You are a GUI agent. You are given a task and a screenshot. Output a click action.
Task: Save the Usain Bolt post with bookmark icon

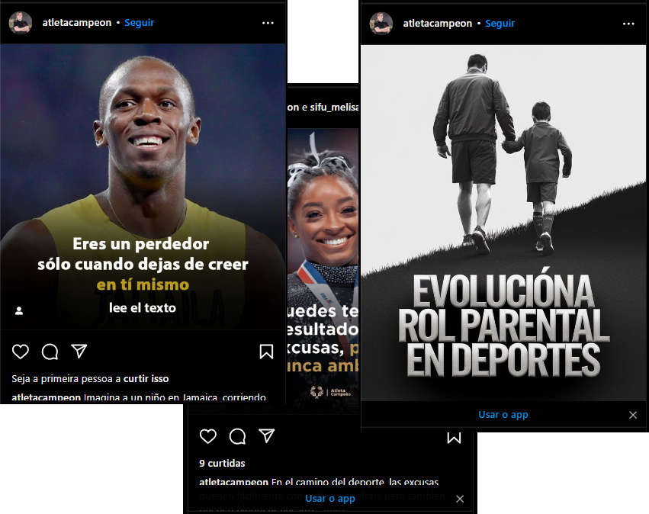266,352
